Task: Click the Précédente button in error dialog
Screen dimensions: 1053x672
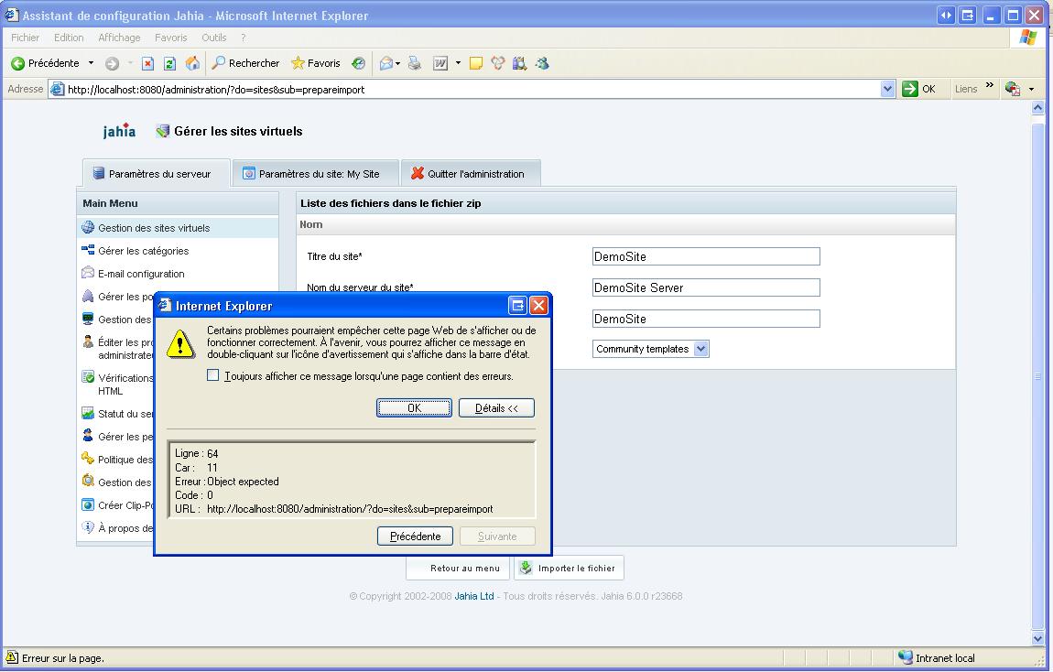Action: (415, 537)
